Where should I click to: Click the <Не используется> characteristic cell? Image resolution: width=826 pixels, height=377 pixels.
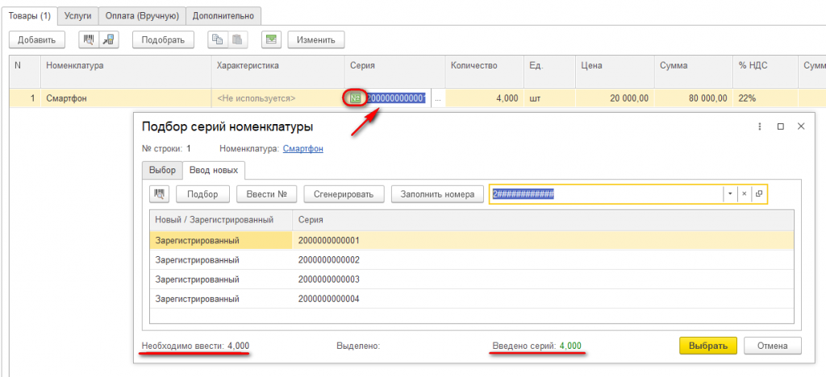[x=278, y=98]
